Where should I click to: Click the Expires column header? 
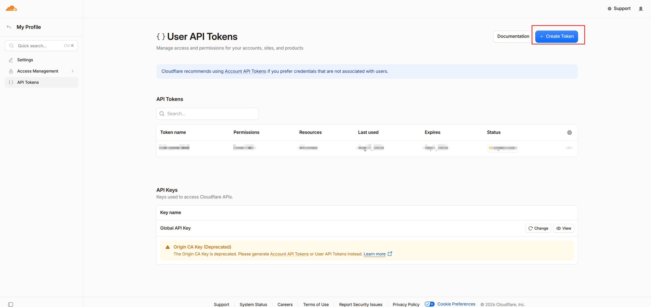pyautogui.click(x=432, y=132)
